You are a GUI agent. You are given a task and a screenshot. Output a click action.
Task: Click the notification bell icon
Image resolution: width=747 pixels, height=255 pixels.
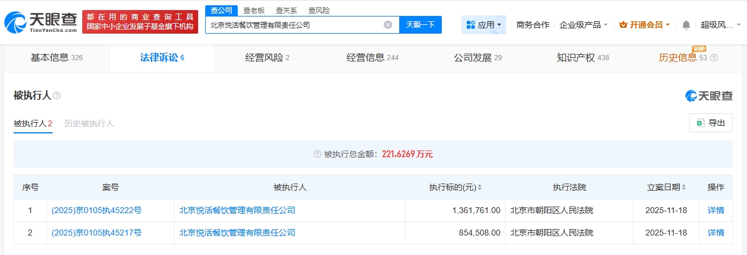686,25
